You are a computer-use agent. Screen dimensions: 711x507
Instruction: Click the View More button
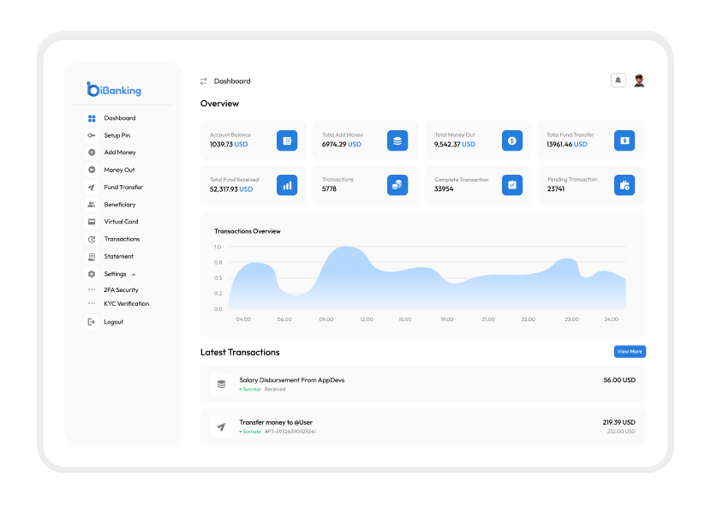coord(630,351)
